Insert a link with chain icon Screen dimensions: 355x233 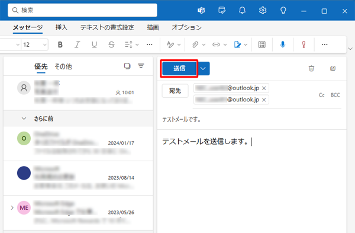216,44
